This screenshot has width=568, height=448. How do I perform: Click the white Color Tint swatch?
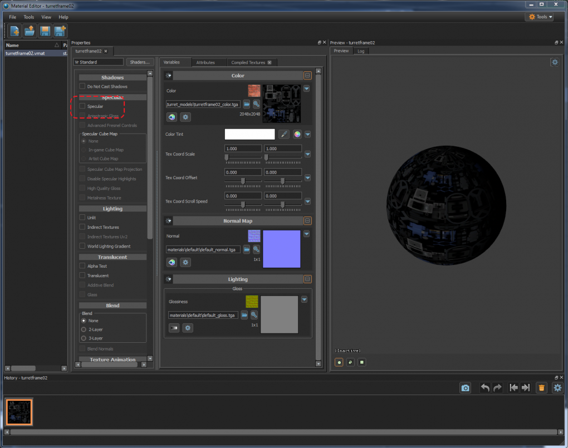coord(249,134)
